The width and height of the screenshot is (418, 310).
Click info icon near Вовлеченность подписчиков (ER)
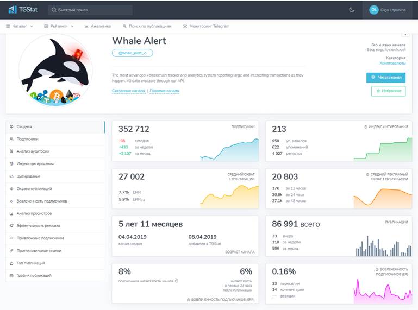pos(377,269)
